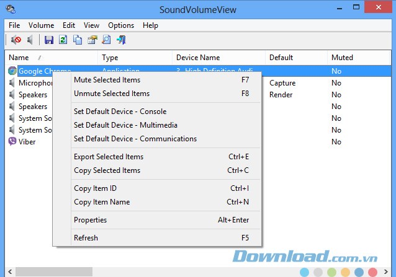Image resolution: width=396 pixels, height=277 pixels.
Task: Click the Copy Selected Items toolbar icon
Action: (78, 40)
